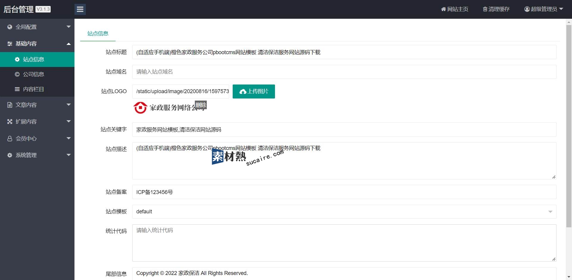The image size is (572, 280).
Task: Click the 上传图片 button
Action: (x=254, y=91)
